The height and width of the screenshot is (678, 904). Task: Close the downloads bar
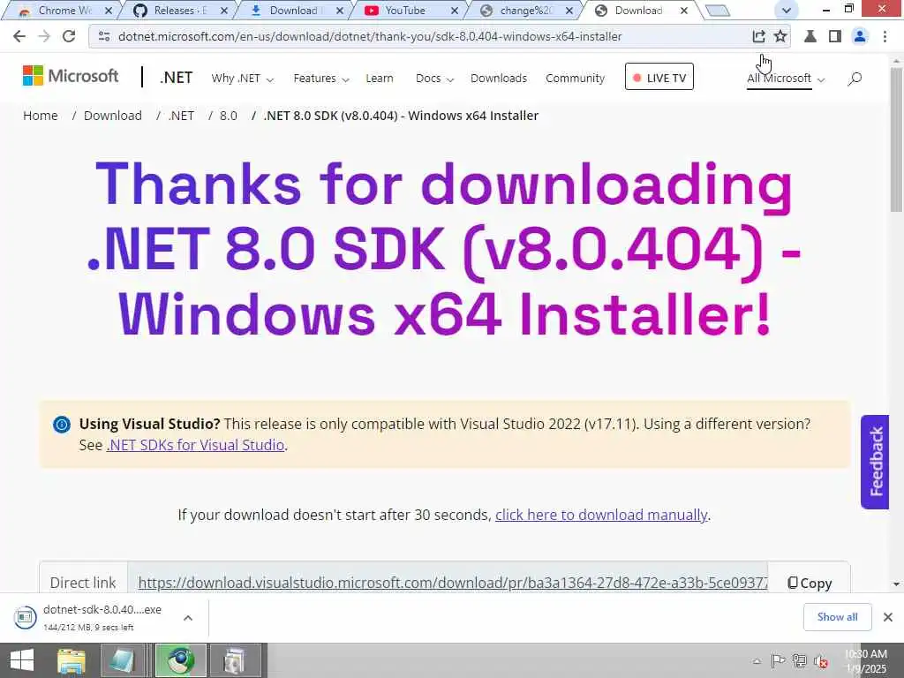[888, 617]
